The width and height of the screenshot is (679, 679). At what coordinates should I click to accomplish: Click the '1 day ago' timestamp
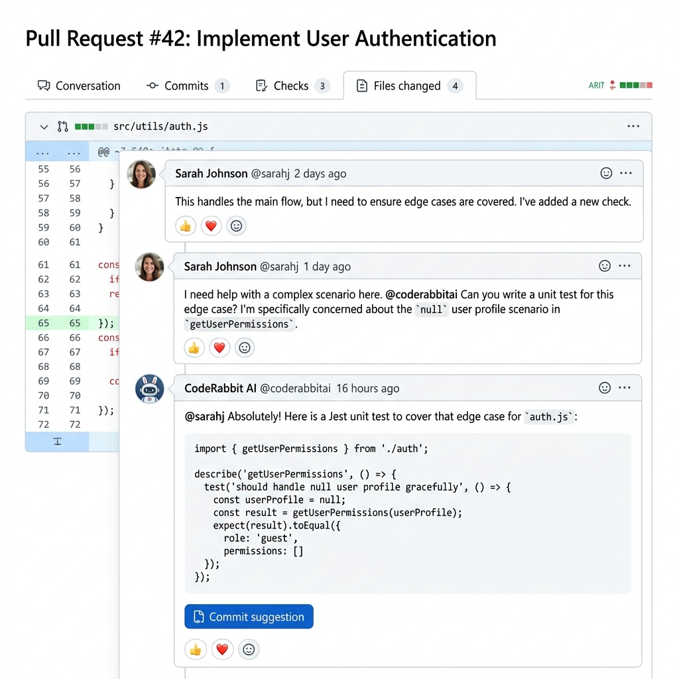(327, 267)
